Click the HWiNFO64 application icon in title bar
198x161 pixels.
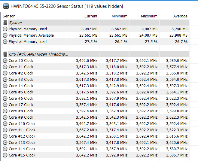[x=6, y=6]
